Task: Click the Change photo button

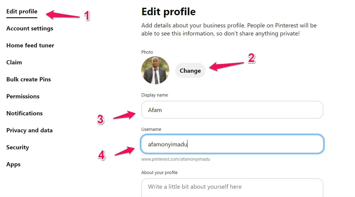Action: 190,71
